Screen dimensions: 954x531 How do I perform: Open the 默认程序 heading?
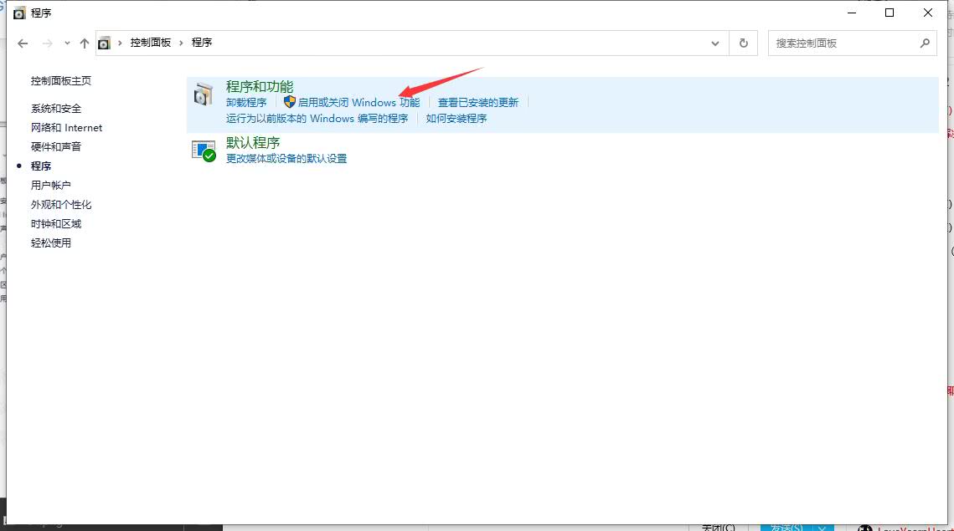coord(253,143)
